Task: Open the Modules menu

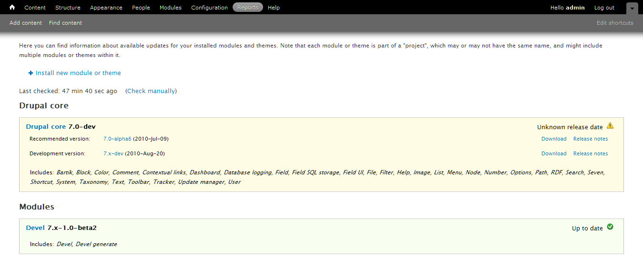Action: point(171,8)
